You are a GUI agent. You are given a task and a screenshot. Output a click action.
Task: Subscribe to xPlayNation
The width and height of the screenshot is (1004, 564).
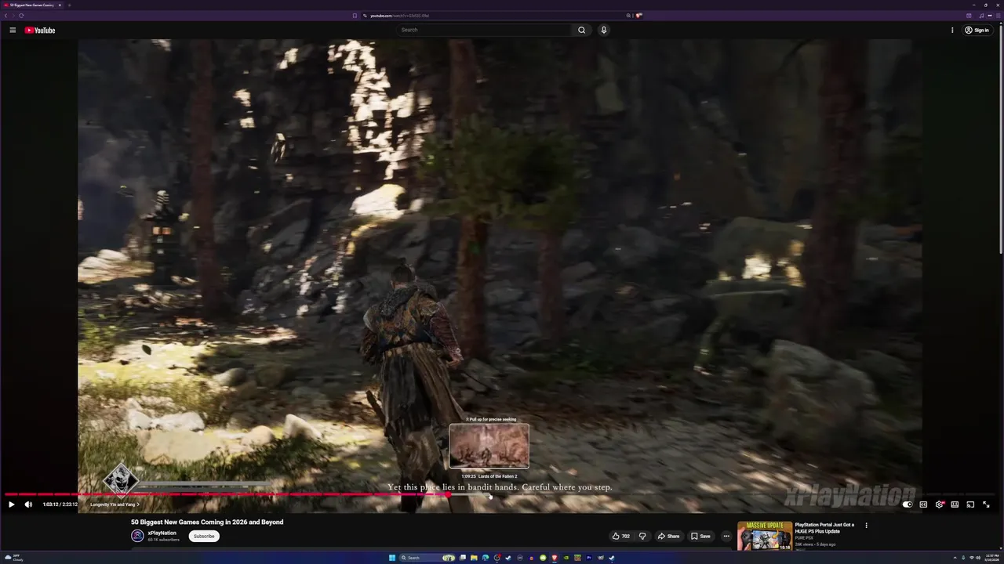pos(204,536)
